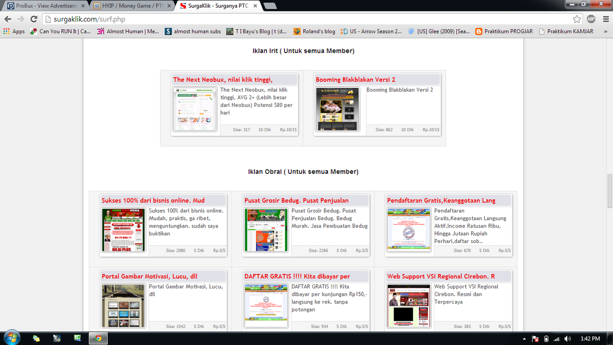
Task: Click the Pusat Grosir Bedug ad thumbnail
Action: click(266, 230)
